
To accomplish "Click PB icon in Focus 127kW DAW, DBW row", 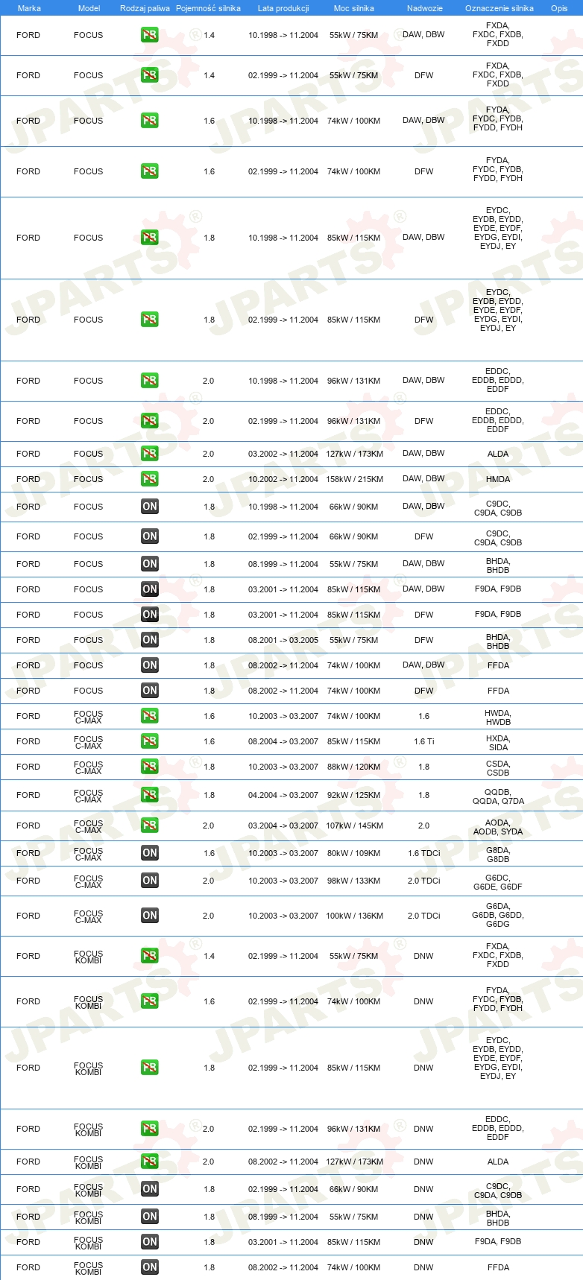I will (150, 454).
